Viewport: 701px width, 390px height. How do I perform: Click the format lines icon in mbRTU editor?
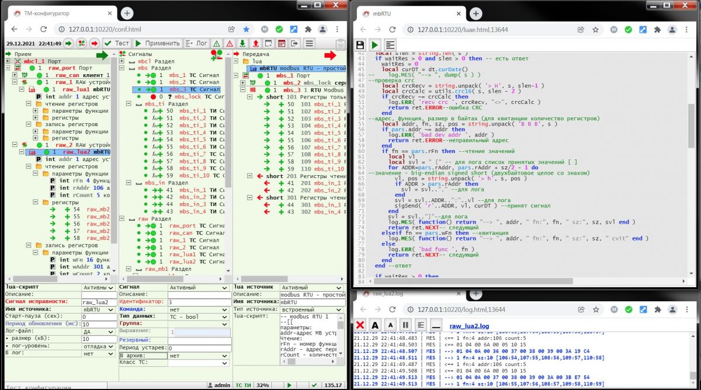(390, 45)
